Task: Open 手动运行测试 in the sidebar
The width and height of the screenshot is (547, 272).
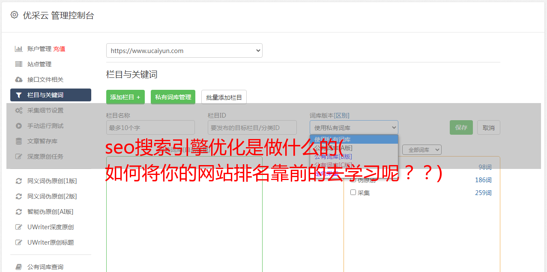Action: pos(45,126)
